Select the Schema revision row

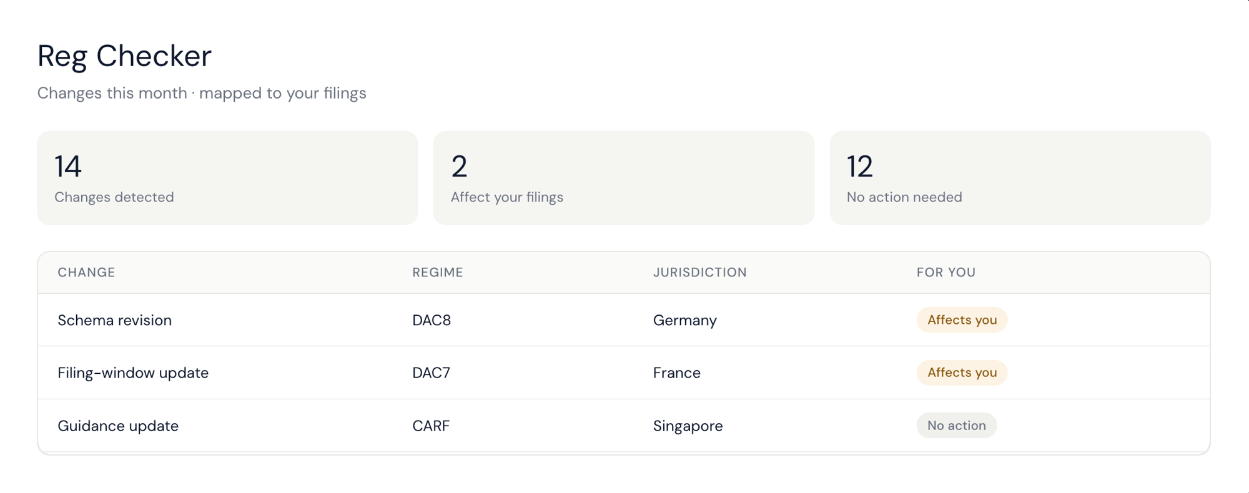624,320
